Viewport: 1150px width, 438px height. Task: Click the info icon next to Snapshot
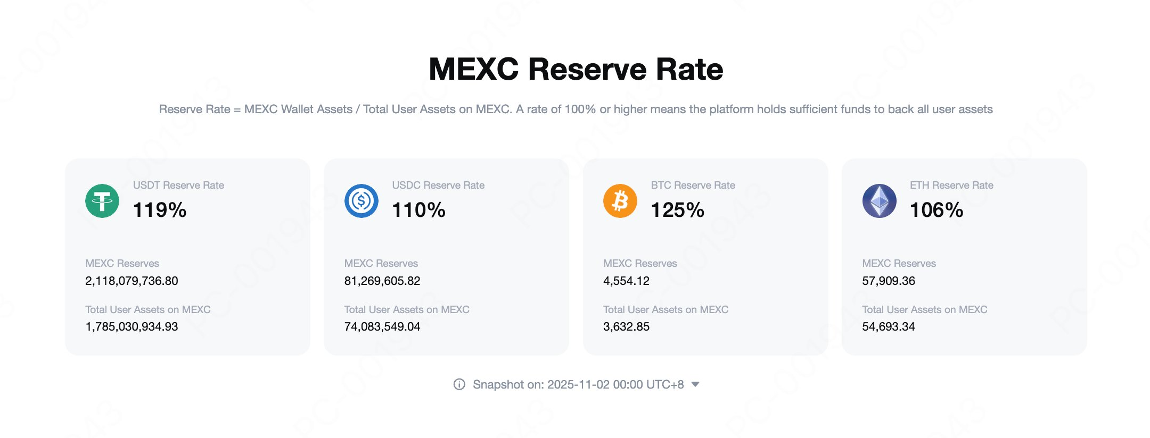click(x=459, y=384)
